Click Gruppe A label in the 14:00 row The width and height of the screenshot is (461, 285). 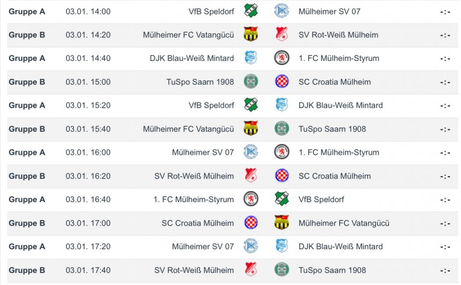[27, 11]
